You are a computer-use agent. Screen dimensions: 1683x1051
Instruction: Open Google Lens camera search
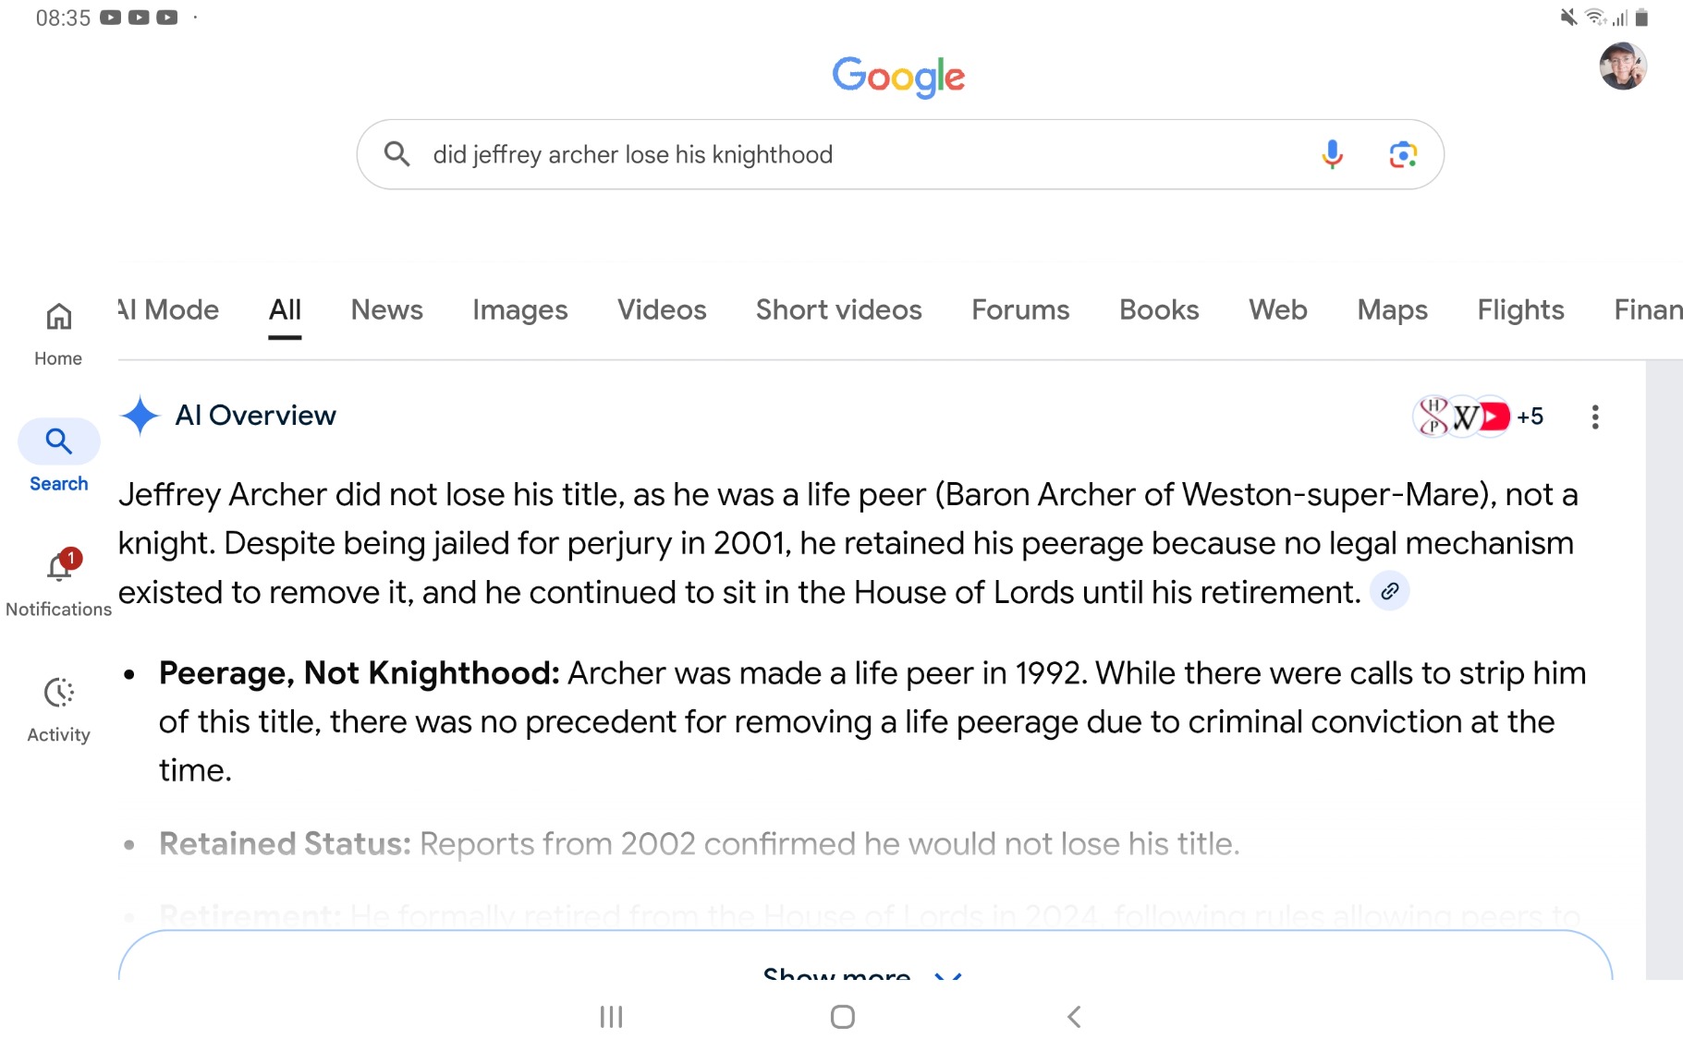pos(1403,154)
